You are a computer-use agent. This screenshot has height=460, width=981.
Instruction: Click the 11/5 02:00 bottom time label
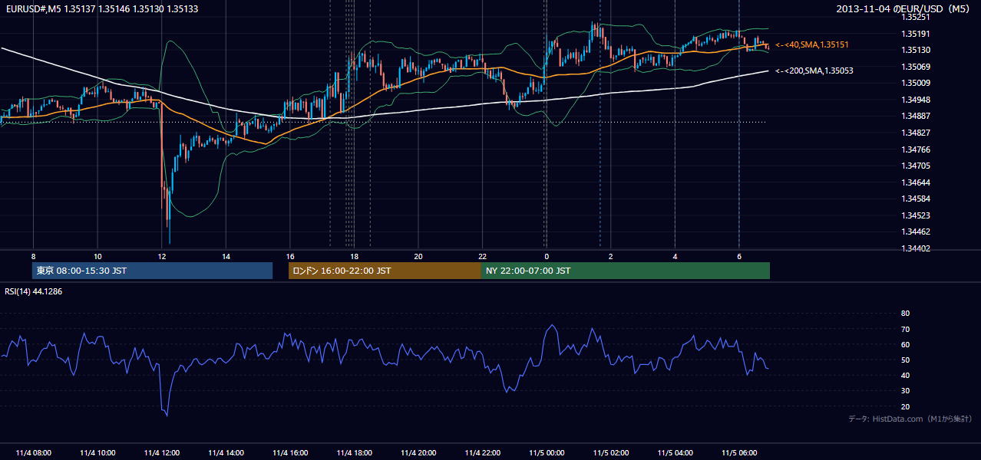pos(611,453)
